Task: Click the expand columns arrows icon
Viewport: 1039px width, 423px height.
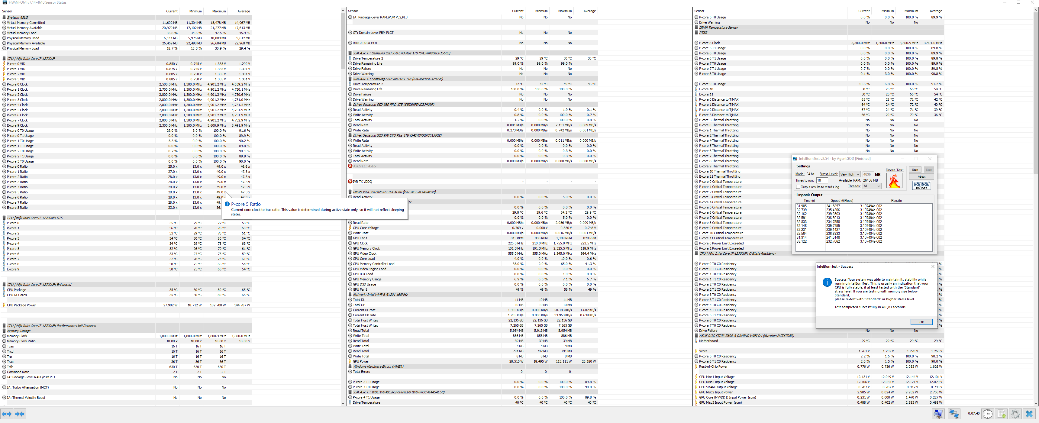Action: [6, 414]
